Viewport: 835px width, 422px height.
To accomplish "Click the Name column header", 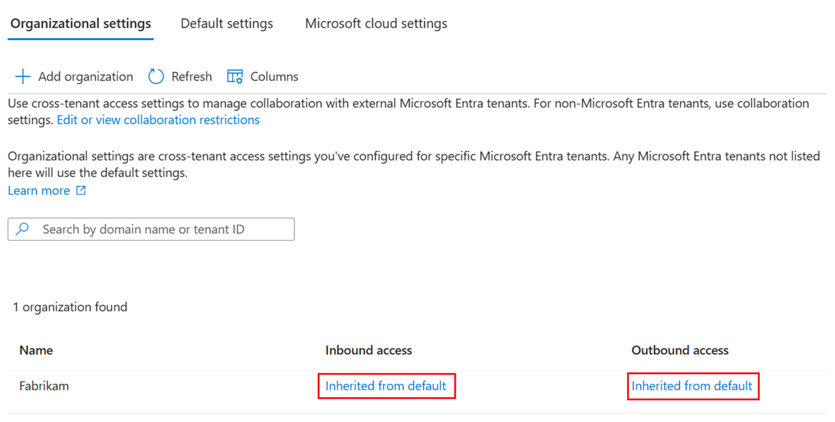I will click(x=36, y=350).
